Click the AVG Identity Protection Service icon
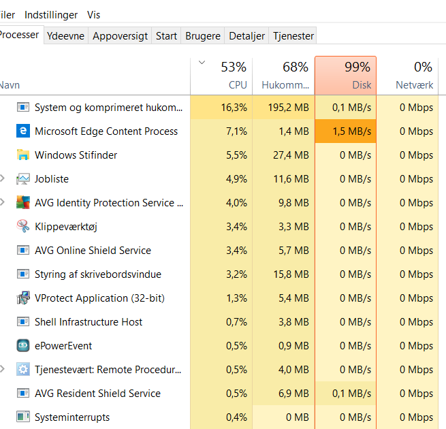446x429 pixels. pyautogui.click(x=23, y=203)
